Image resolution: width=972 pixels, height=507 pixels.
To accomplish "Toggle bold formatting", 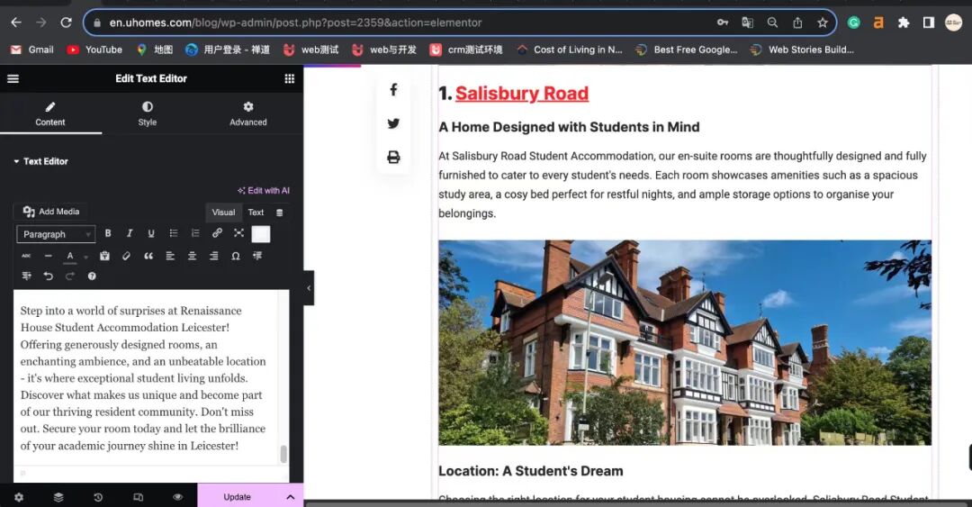I will pos(108,233).
